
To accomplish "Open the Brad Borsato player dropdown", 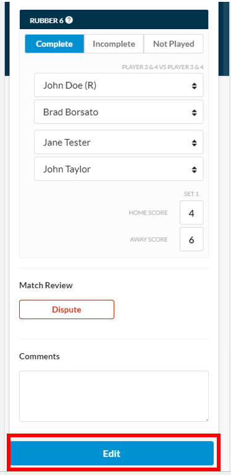I will (x=119, y=112).
